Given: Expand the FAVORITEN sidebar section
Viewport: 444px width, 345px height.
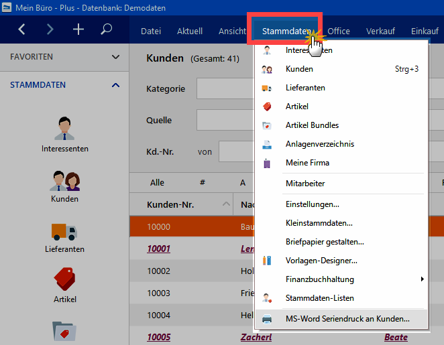Looking at the screenshot, I should pyautogui.click(x=115, y=57).
